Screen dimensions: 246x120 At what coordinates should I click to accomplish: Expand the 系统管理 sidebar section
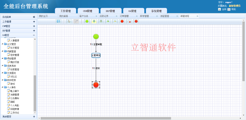34,116
